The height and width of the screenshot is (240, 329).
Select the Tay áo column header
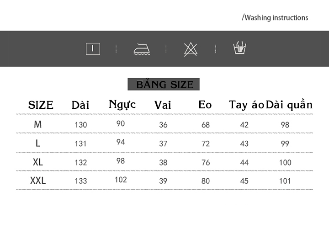pos(246,105)
